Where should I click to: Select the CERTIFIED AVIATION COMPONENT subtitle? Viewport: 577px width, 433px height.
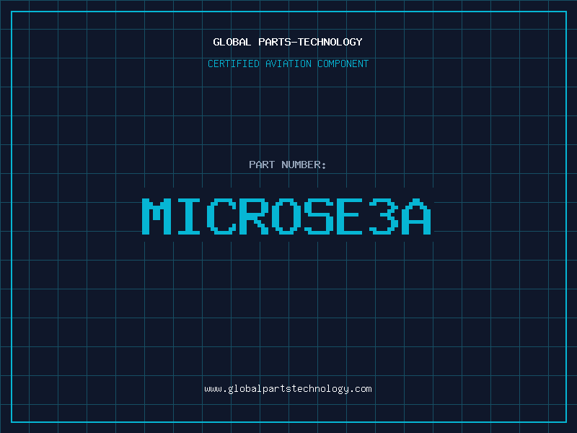(288, 64)
